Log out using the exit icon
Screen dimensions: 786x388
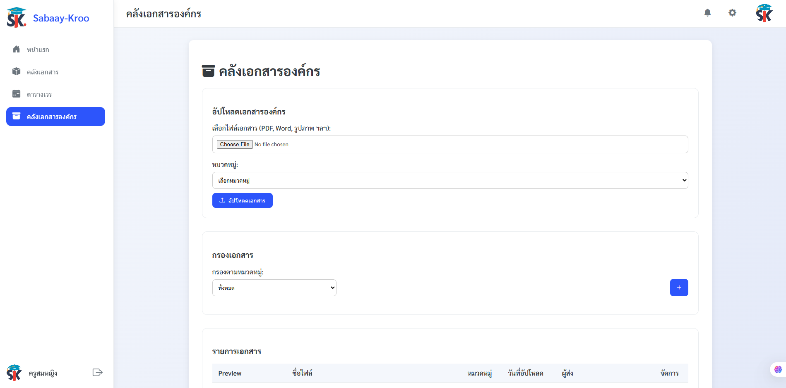pos(97,372)
